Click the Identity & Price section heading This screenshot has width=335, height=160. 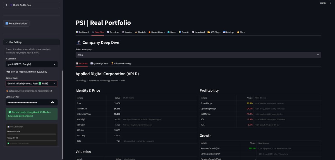[88, 91]
